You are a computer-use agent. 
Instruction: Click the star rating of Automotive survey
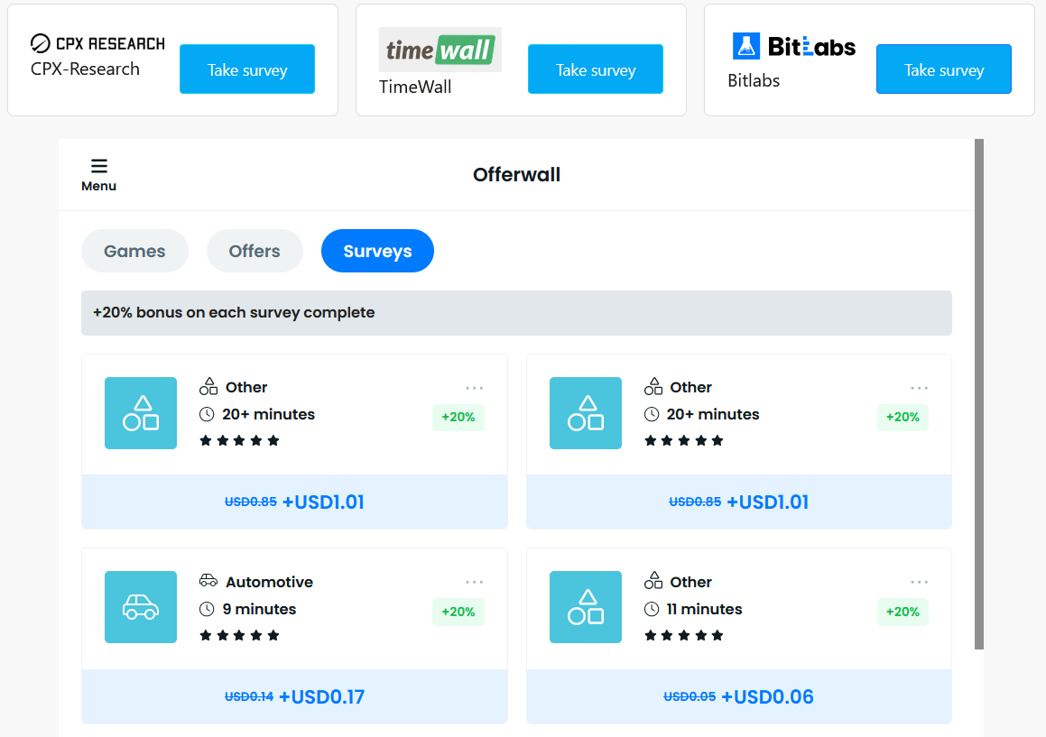point(239,636)
